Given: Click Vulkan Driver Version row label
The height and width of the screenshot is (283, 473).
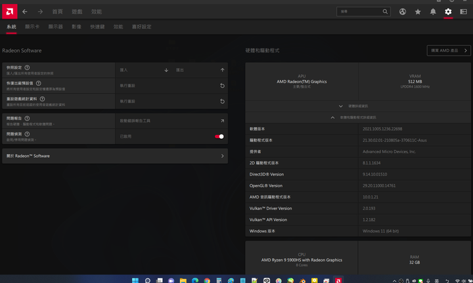Looking at the screenshot, I should pyautogui.click(x=270, y=208).
